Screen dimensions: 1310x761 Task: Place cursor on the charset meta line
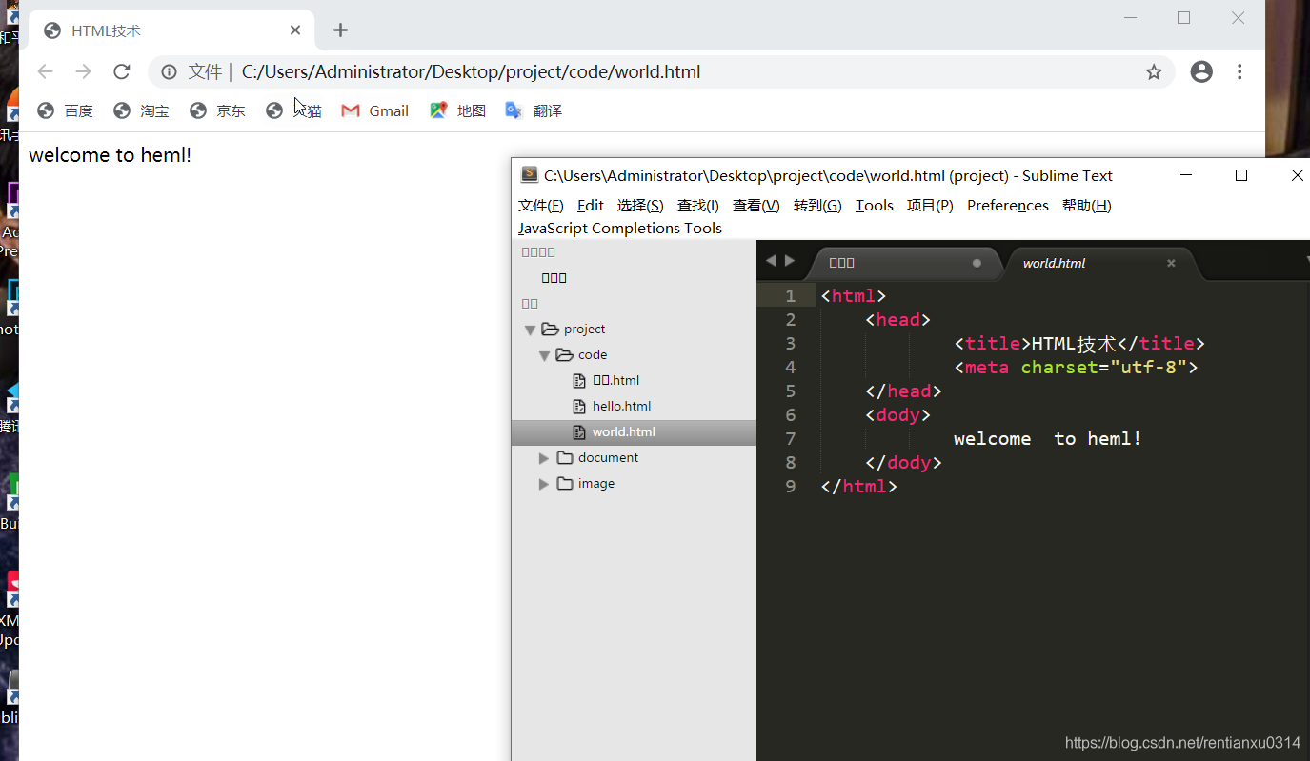point(1076,367)
